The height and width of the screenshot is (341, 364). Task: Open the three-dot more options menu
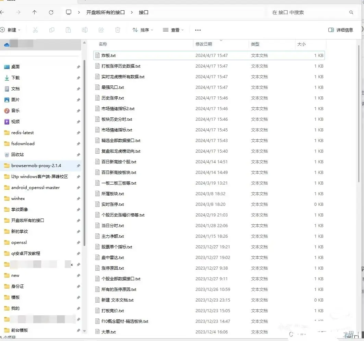click(198, 30)
